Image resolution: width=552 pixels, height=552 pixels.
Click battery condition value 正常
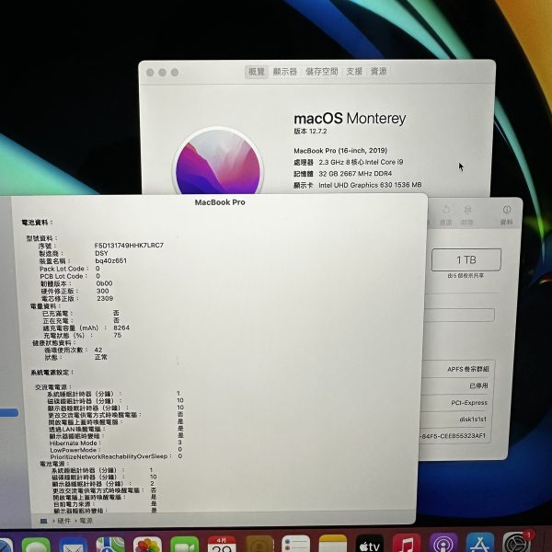pos(101,357)
